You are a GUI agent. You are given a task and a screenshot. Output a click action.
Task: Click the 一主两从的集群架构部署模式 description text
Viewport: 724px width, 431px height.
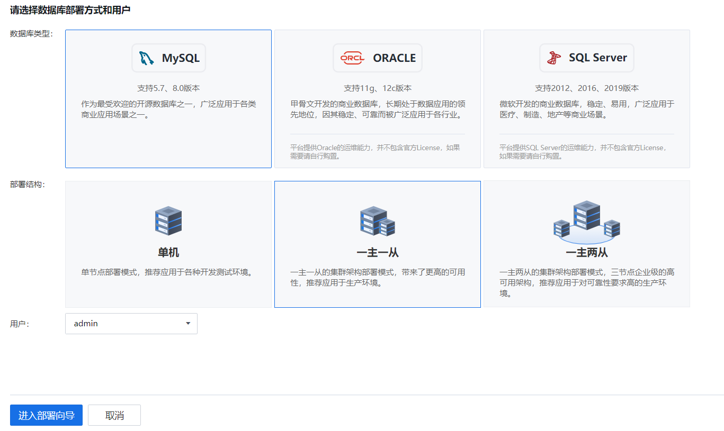(587, 283)
